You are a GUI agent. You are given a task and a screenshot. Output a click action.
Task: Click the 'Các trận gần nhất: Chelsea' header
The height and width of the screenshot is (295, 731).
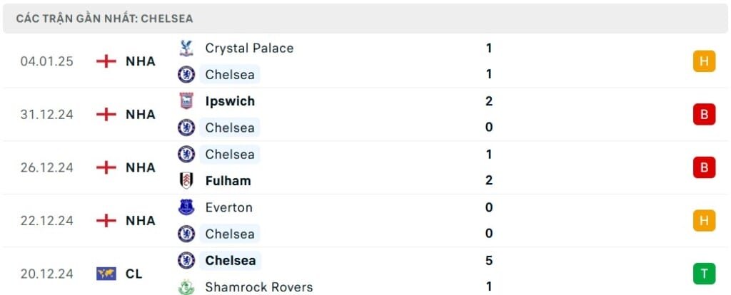(104, 19)
